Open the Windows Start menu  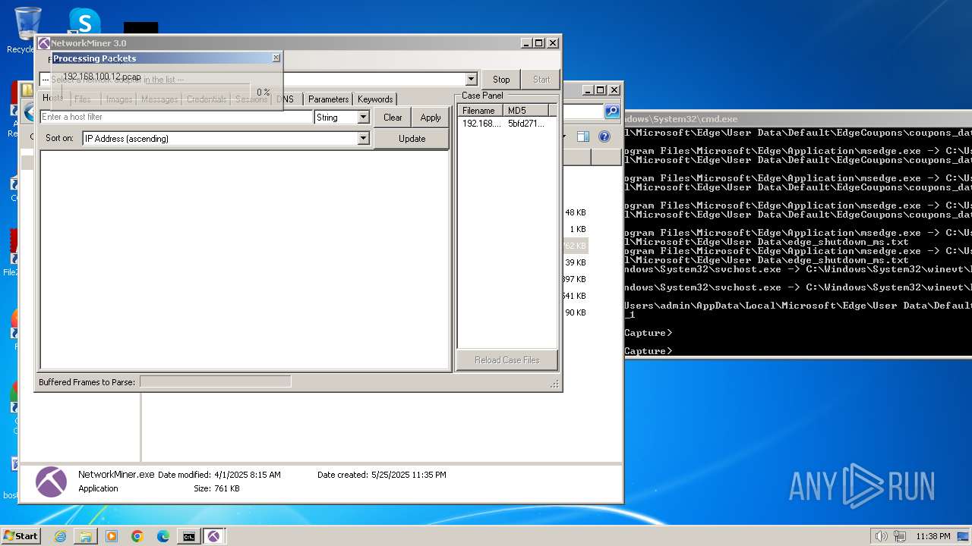click(x=21, y=536)
